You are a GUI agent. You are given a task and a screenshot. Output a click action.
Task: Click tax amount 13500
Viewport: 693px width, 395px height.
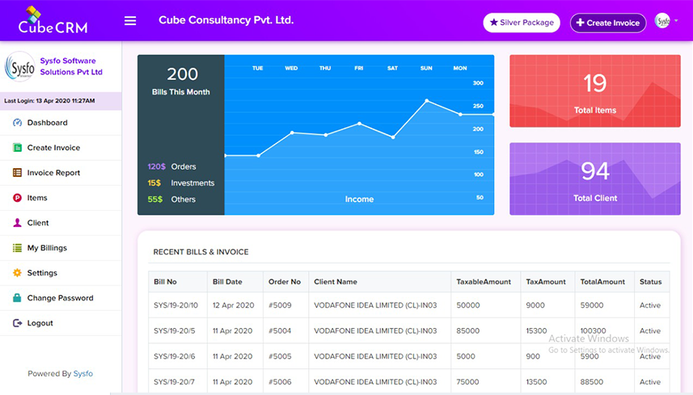click(537, 382)
